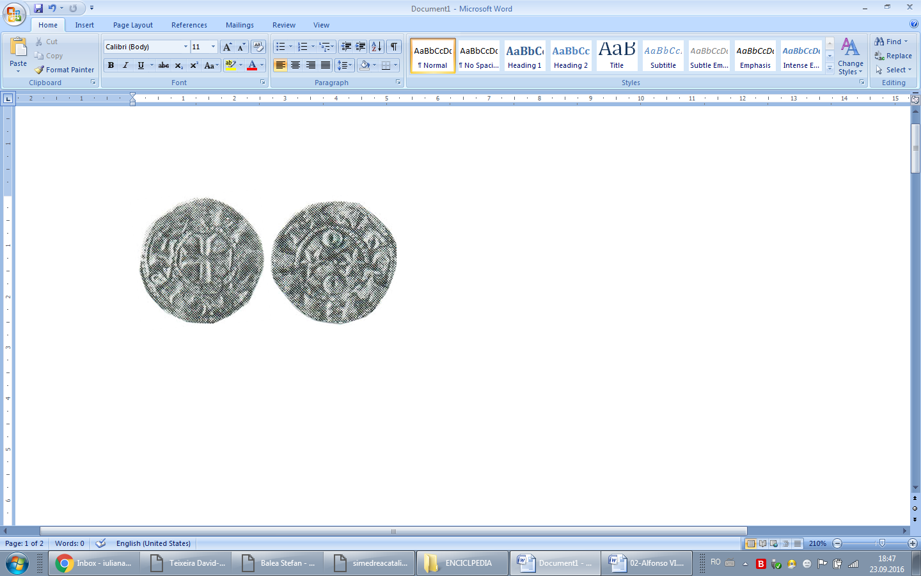This screenshot has height=576, width=921.
Task: Toggle Show/Hide paragraph marks
Action: pyautogui.click(x=394, y=47)
